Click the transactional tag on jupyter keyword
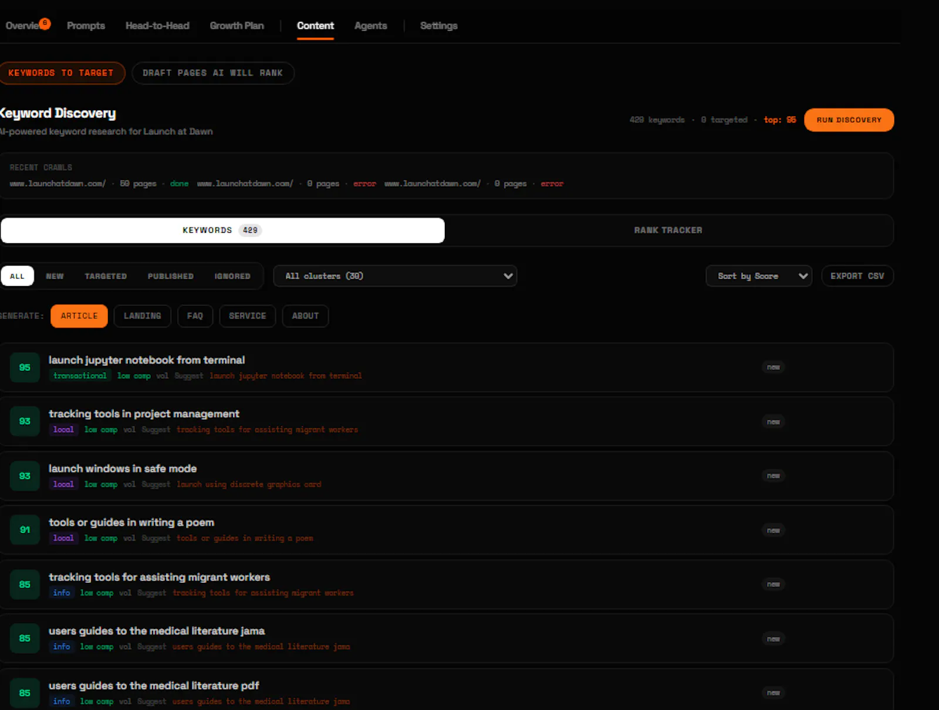939x710 pixels. (x=80, y=376)
